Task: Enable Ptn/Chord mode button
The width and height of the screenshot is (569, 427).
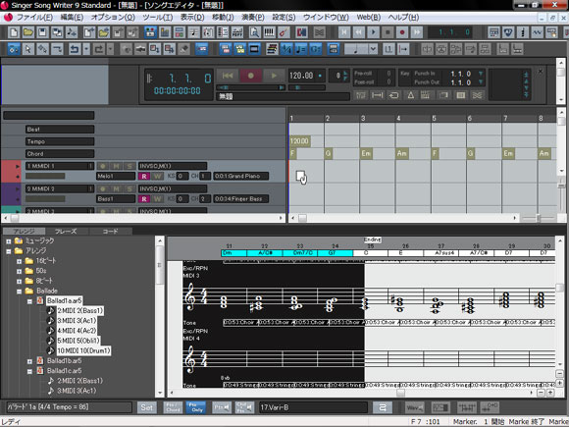Action: pos(173,407)
